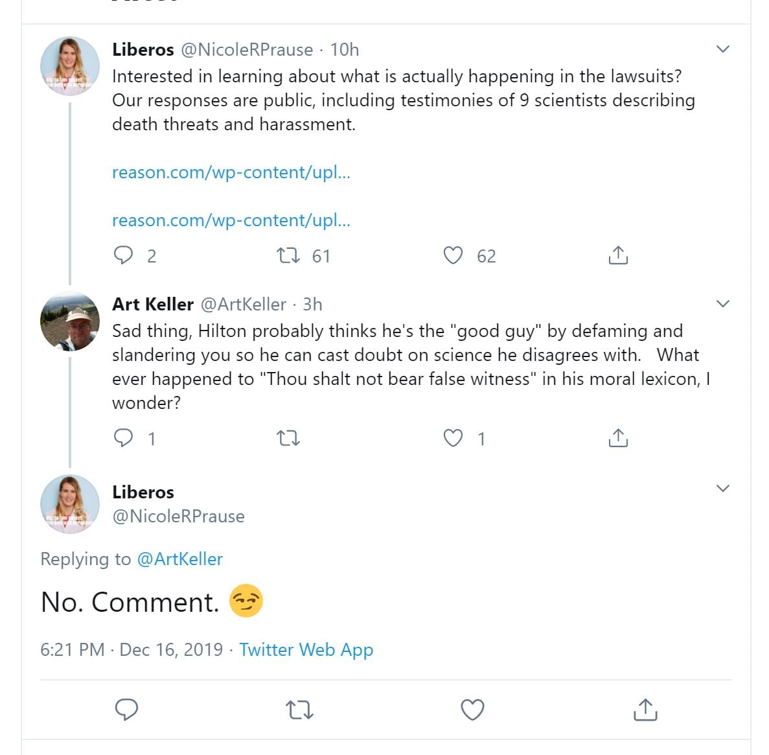Image resolution: width=769 pixels, height=755 pixels.
Task: View Art Keller's profile picture
Action: 70,322
